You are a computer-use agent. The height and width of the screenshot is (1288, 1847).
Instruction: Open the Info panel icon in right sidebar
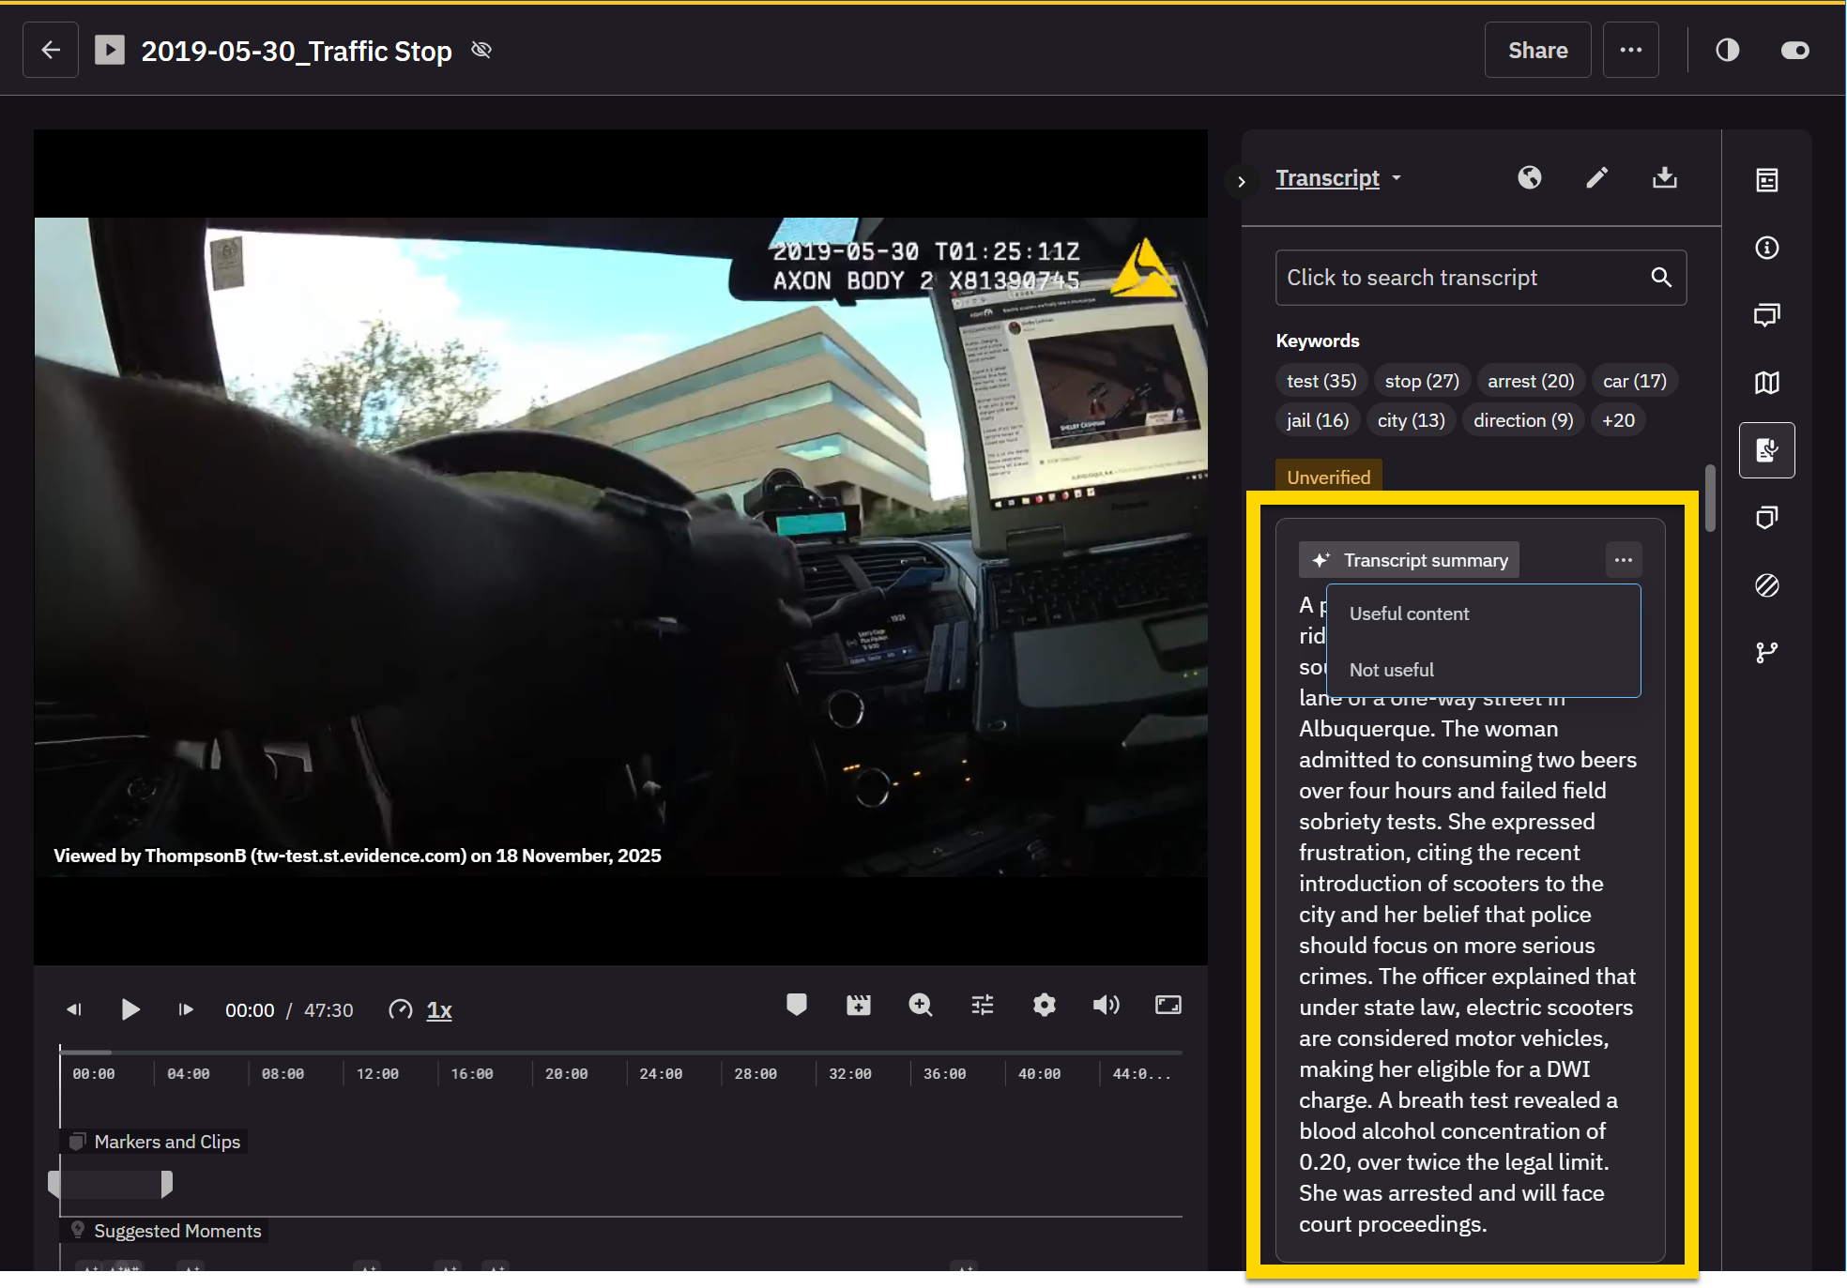(x=1767, y=247)
